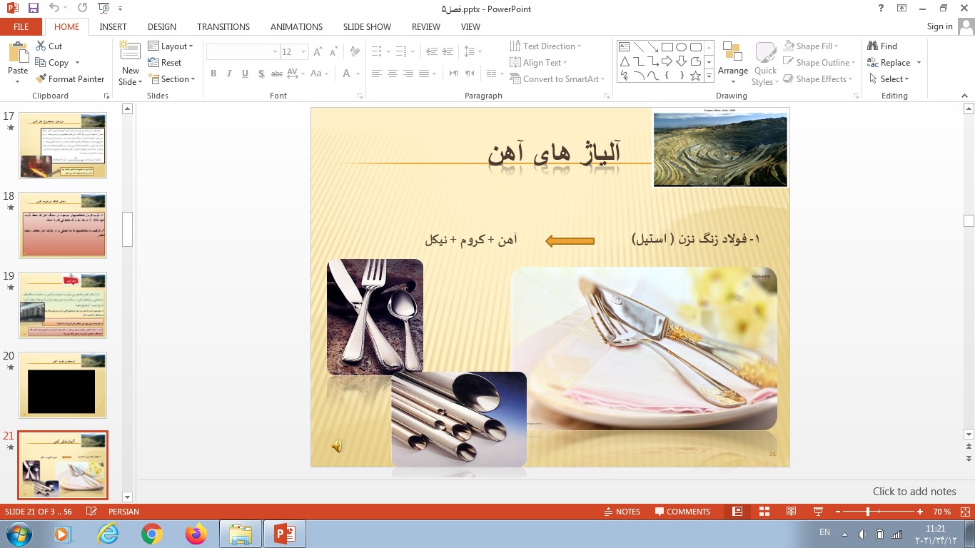Toggle Bold text formatting
This screenshot has width=975, height=548.
tap(213, 73)
